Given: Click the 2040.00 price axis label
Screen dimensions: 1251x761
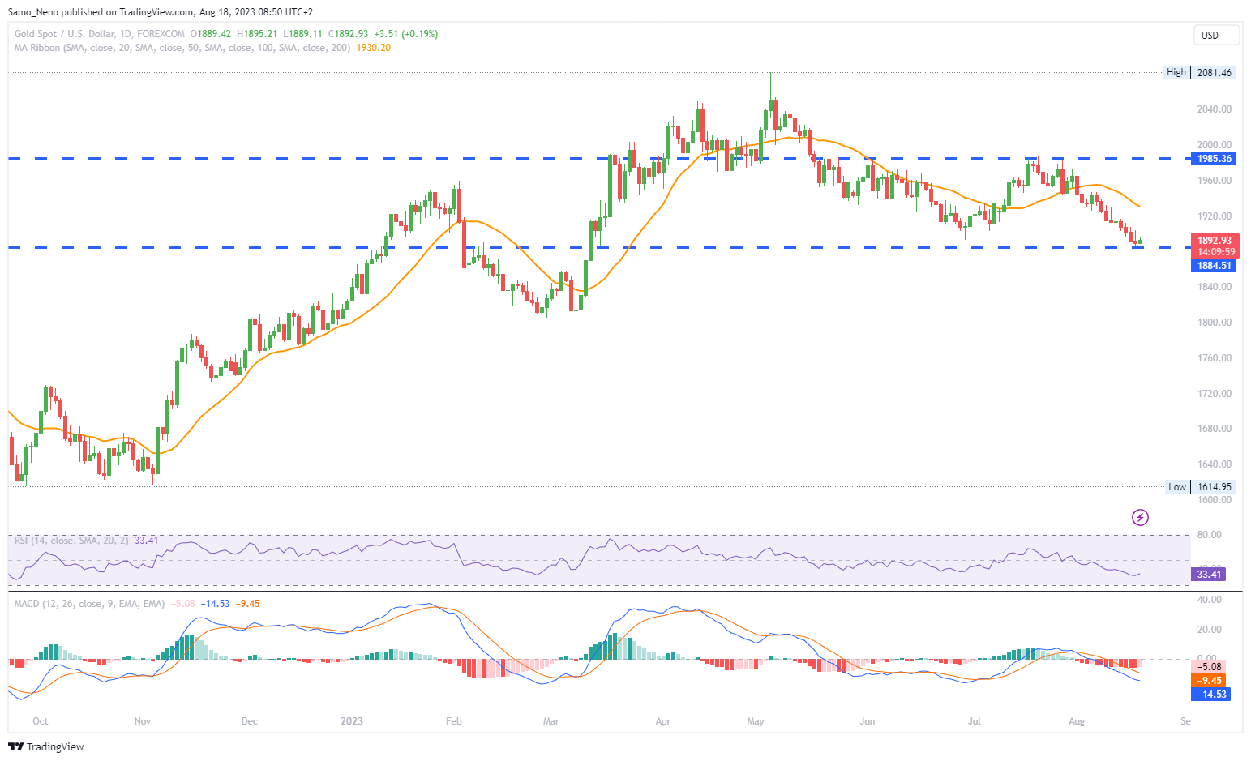Looking at the screenshot, I should (x=1215, y=109).
